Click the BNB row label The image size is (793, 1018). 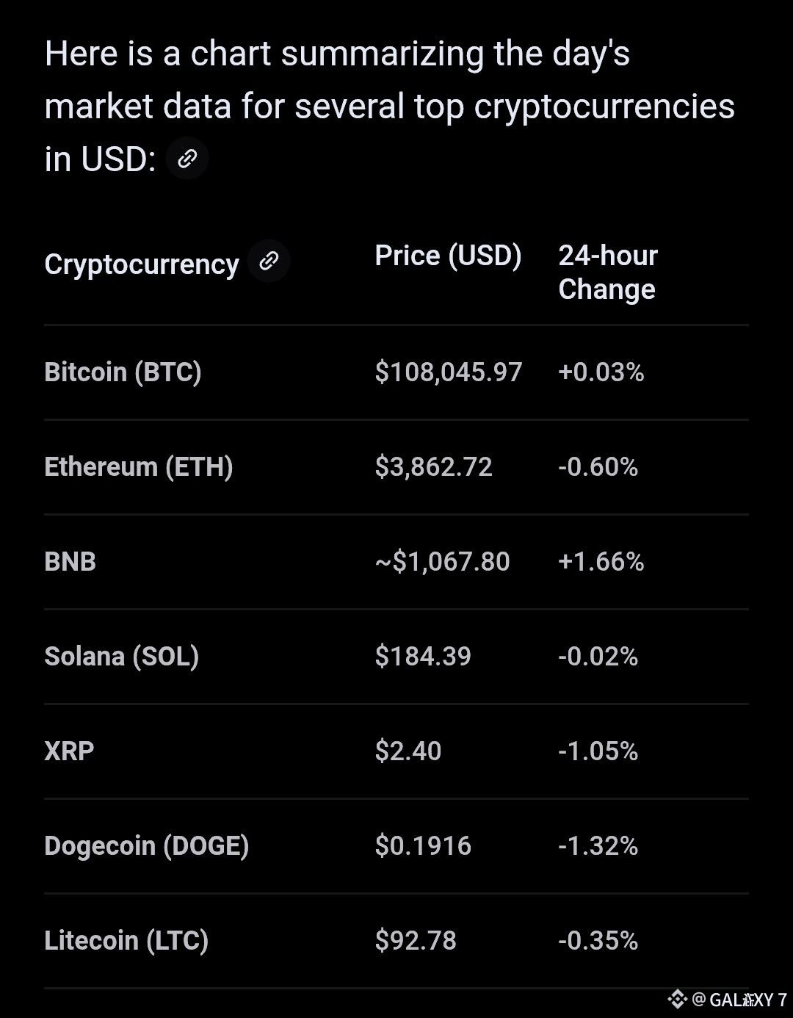pos(70,561)
